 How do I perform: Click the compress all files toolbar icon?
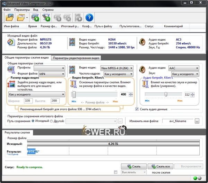(x=46, y=17)
